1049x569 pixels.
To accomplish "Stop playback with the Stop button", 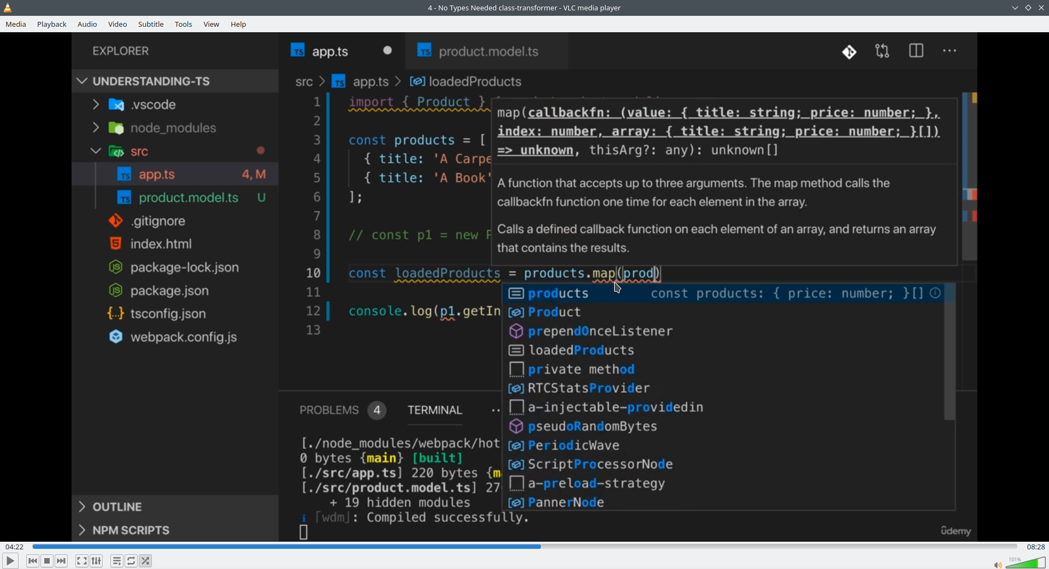I will (x=48, y=561).
